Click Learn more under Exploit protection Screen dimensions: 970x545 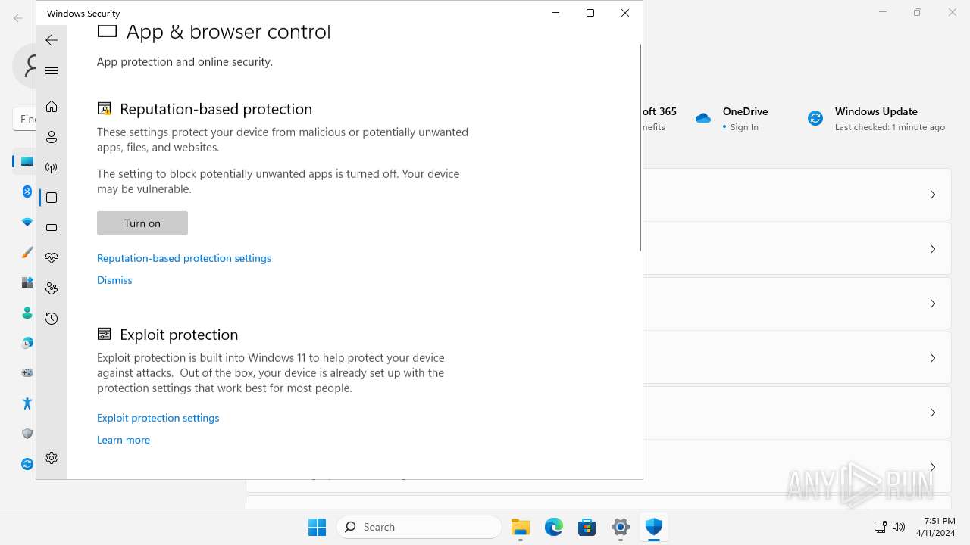pyautogui.click(x=124, y=440)
